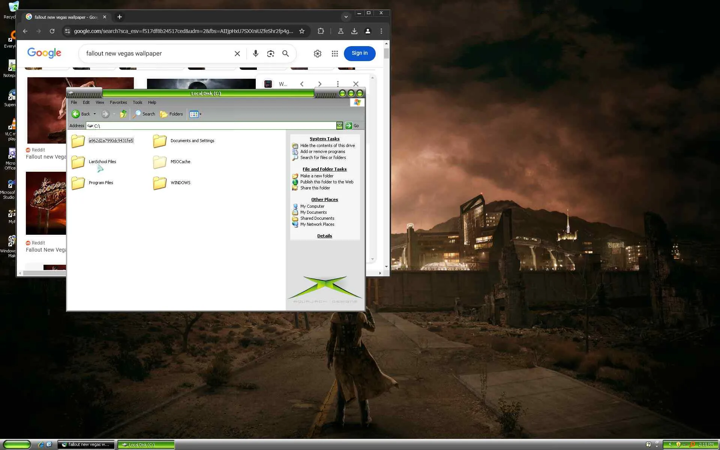The height and width of the screenshot is (450, 720).
Task: Click the Local Disk (C:) taskbar button
Action: (x=146, y=444)
